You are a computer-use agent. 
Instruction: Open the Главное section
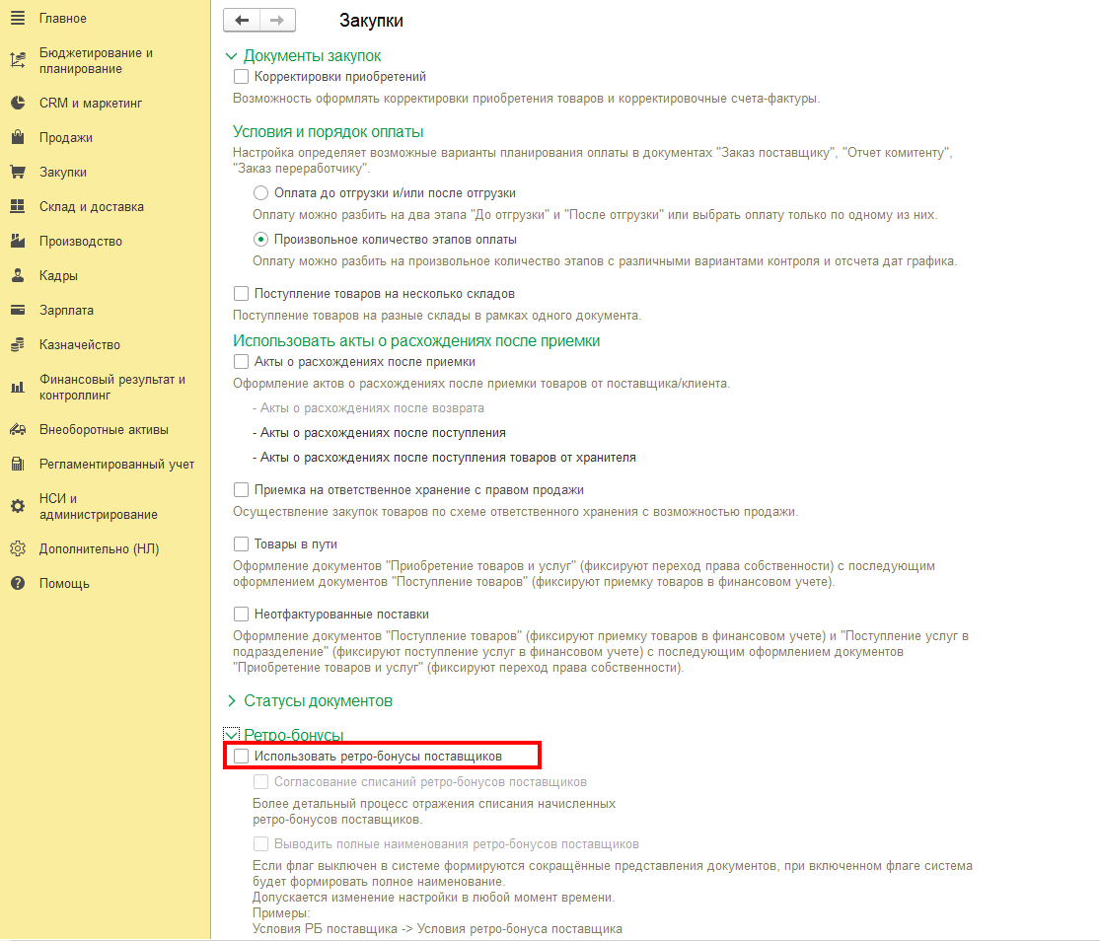point(62,18)
